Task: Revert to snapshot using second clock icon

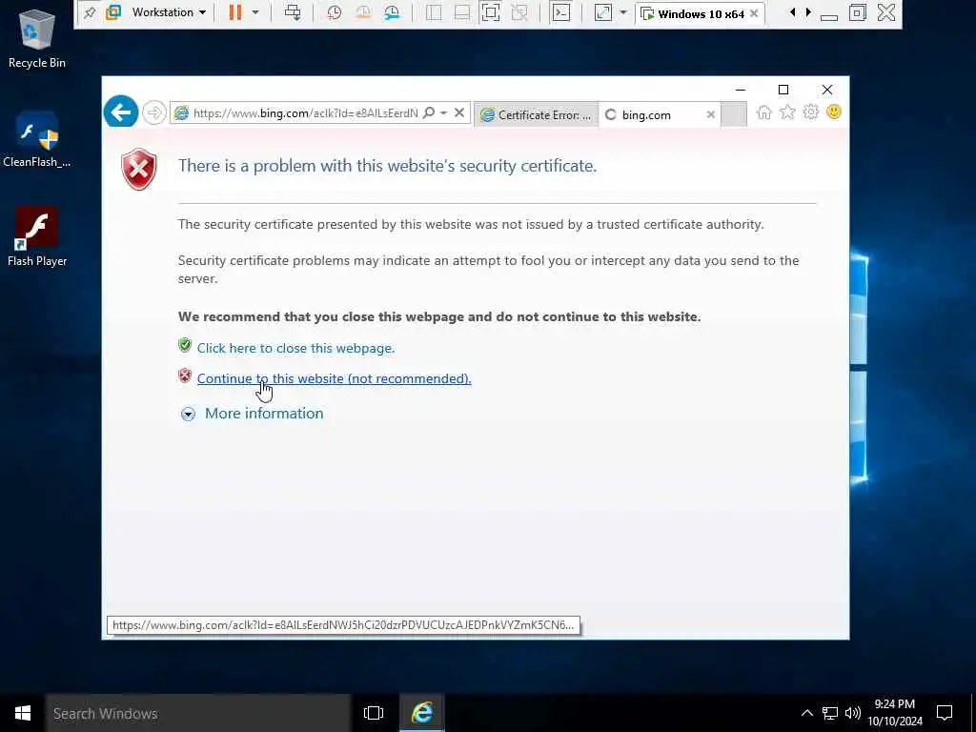Action: pyautogui.click(x=363, y=12)
